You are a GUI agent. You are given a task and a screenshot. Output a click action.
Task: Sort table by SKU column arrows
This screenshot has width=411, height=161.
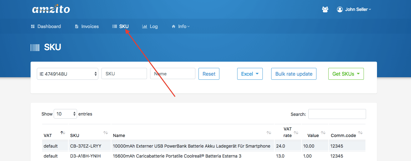[105, 133]
